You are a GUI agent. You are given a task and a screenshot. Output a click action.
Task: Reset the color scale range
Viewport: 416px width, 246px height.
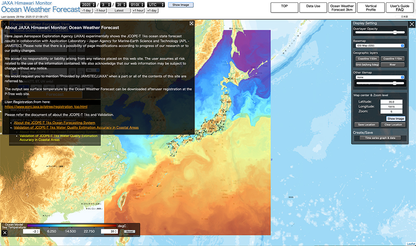[130, 232]
